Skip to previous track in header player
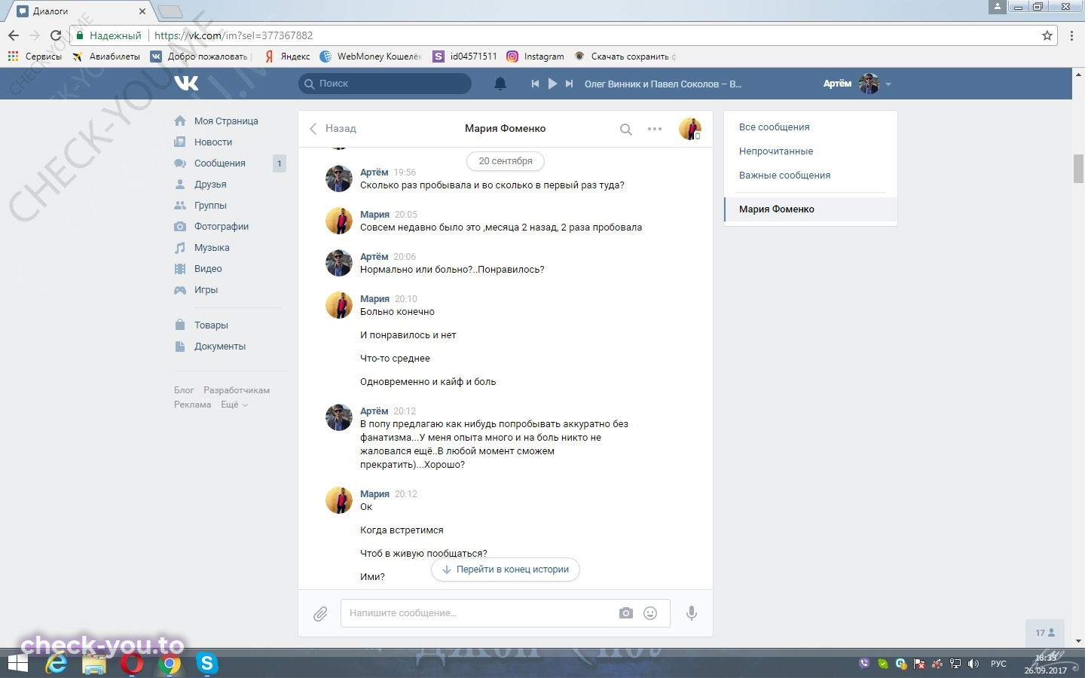This screenshot has width=1088, height=678. [535, 84]
